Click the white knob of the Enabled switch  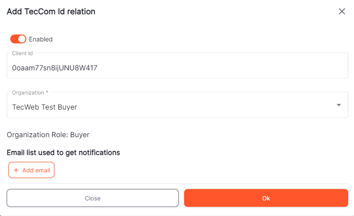[x=22, y=39]
